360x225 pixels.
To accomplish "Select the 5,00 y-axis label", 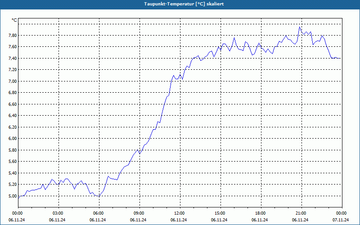I will click(x=13, y=196).
